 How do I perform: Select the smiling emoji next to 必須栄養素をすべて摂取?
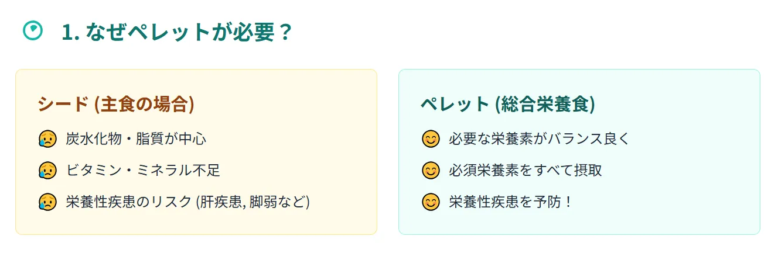431,171
